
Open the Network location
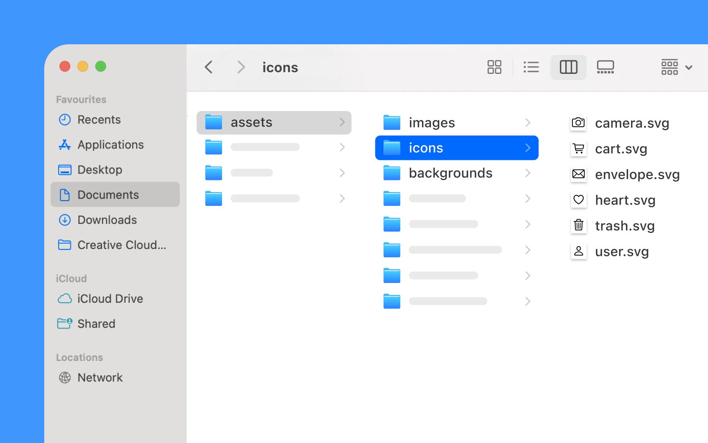100,377
